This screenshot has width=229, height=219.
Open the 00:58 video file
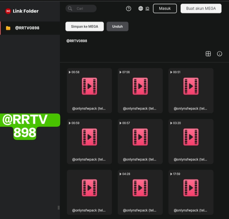89,91
